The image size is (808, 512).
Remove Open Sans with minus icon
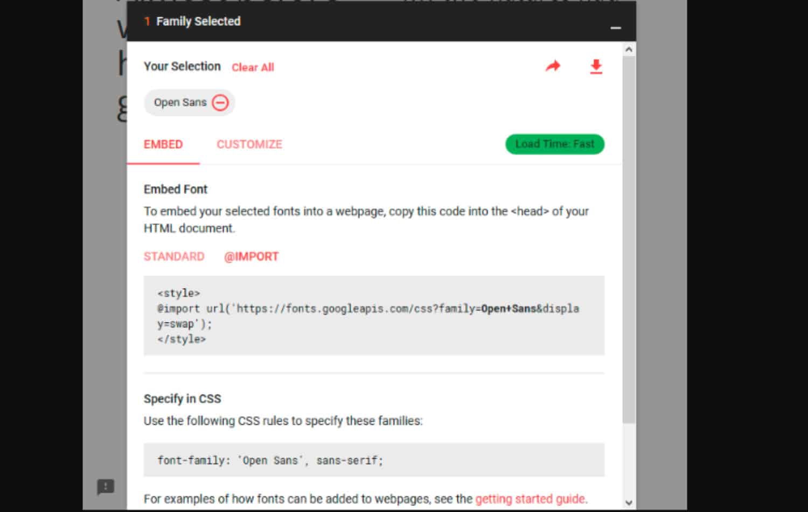click(220, 102)
